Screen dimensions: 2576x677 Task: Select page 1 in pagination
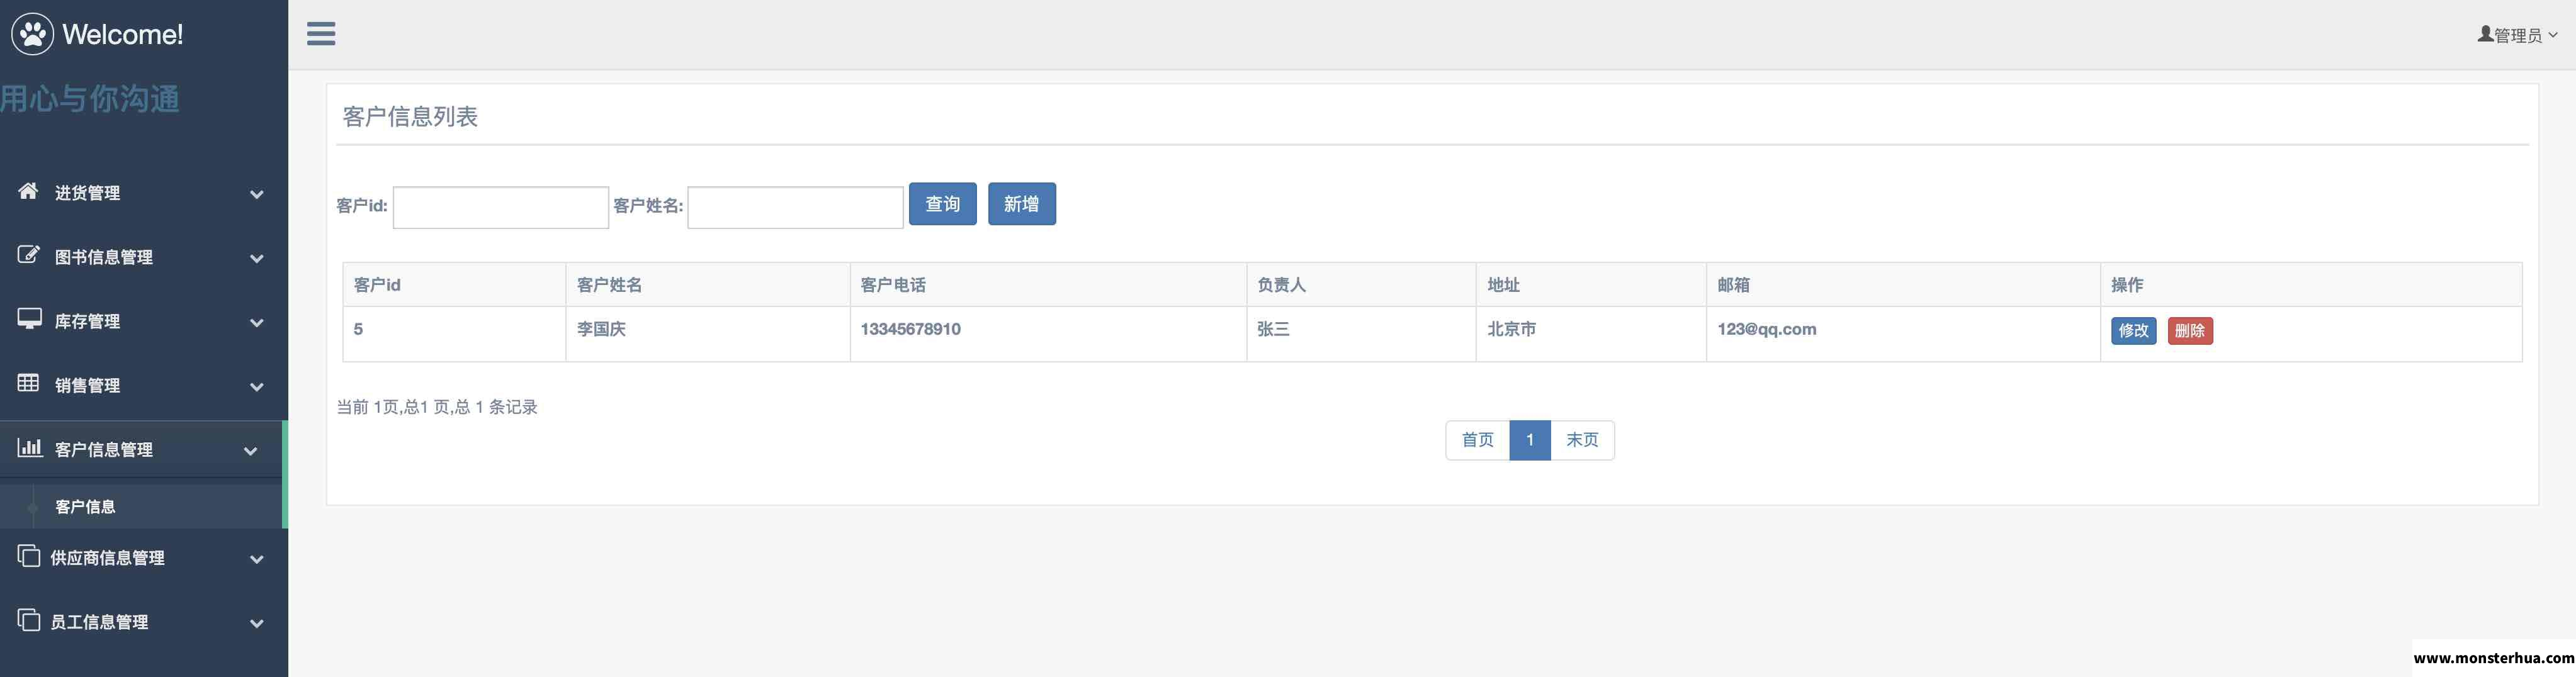pos(1530,440)
